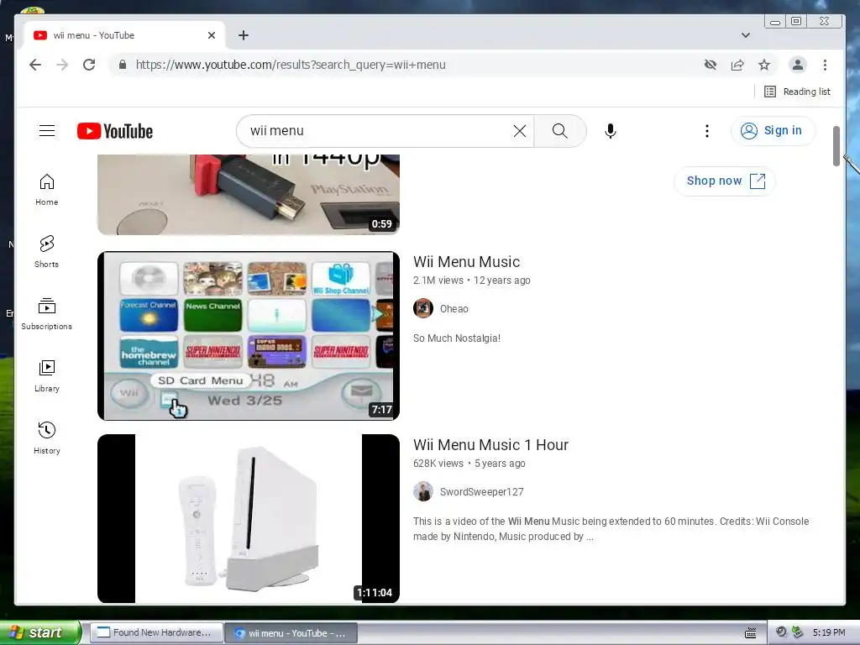Go to the YouTube logo homepage
Image resolution: width=860 pixels, height=645 pixels.
(x=114, y=131)
